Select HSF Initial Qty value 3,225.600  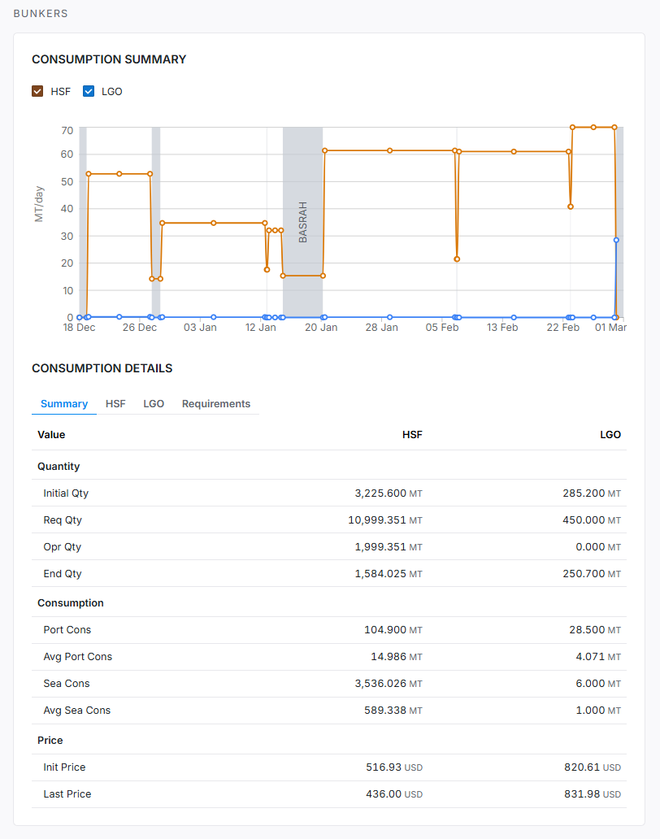(x=380, y=493)
